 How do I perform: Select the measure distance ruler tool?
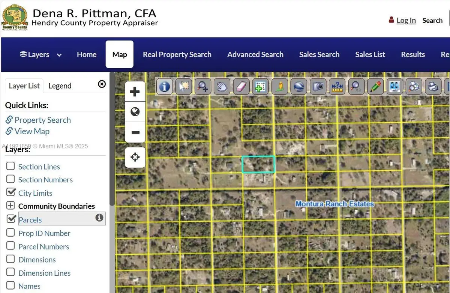point(337,86)
